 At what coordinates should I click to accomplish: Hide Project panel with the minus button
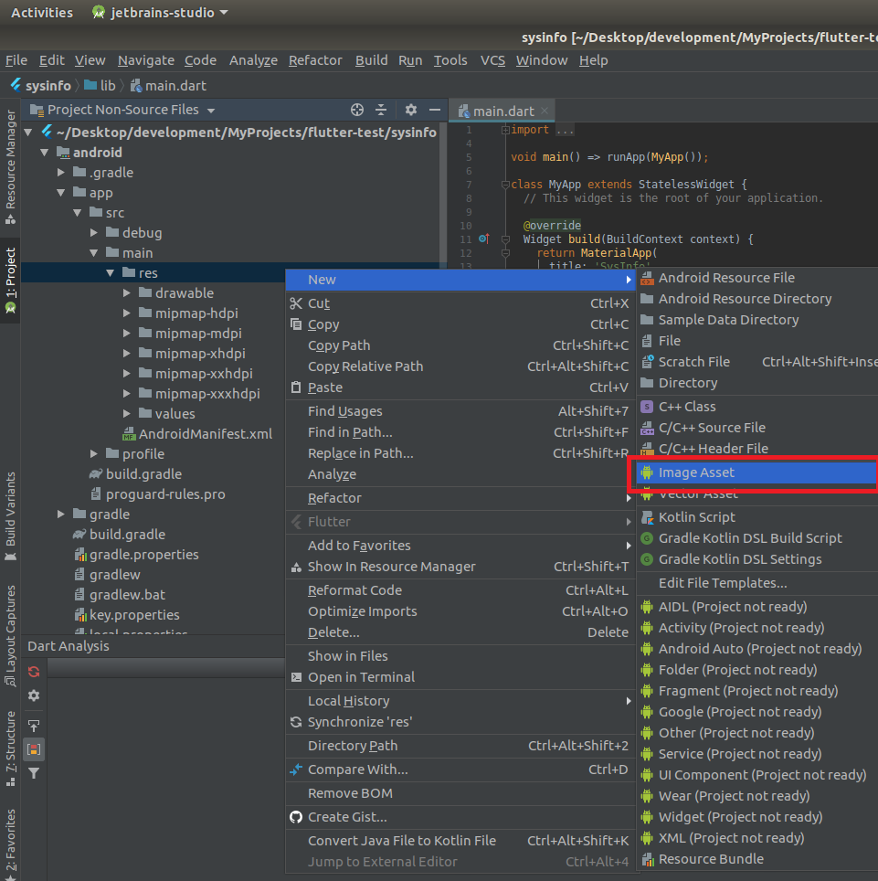433,109
